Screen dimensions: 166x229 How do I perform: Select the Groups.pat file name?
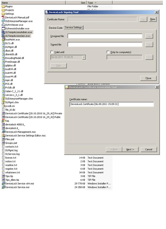pyautogui.click(x=11, y=143)
